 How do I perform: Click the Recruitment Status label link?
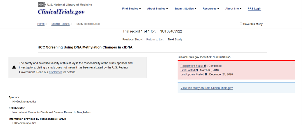point(192,66)
